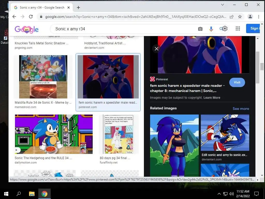Open Chrome's three-dot menu
The width and height of the screenshot is (265, 199).
pyautogui.click(x=259, y=17)
